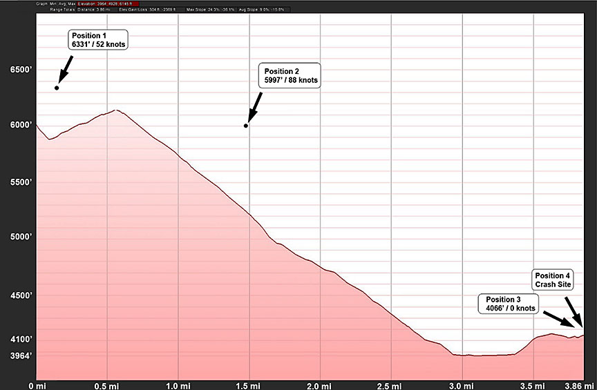Click the terrain peak near 0.5 mi
The width and height of the screenshot is (597, 390).
(117, 110)
